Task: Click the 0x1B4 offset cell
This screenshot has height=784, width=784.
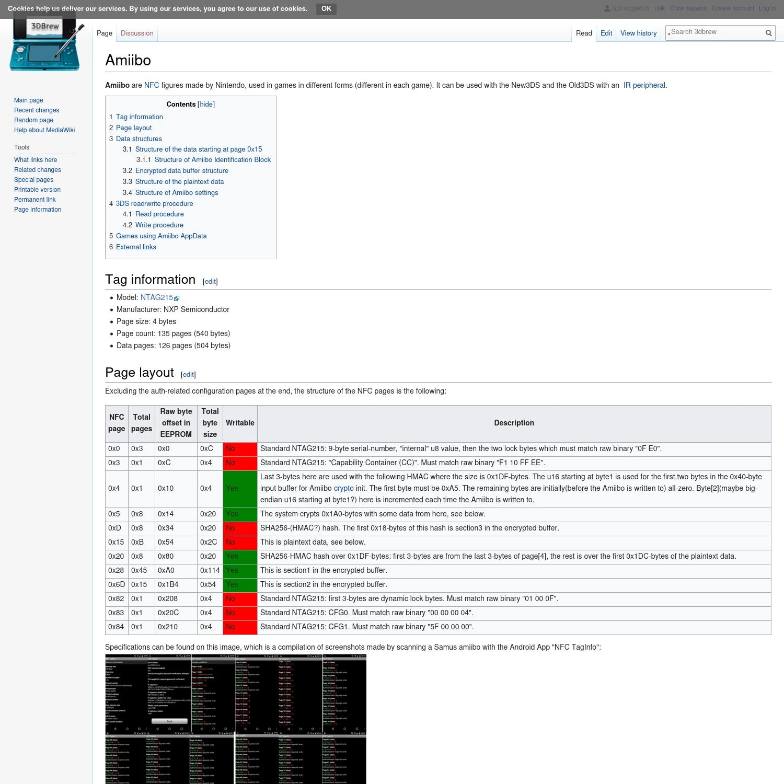Action: (176, 585)
